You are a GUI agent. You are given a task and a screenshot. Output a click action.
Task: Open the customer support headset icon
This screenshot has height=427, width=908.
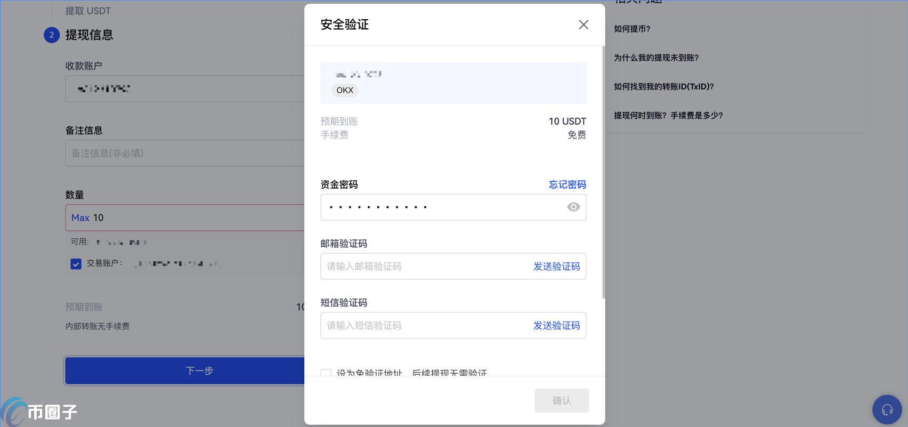(887, 409)
